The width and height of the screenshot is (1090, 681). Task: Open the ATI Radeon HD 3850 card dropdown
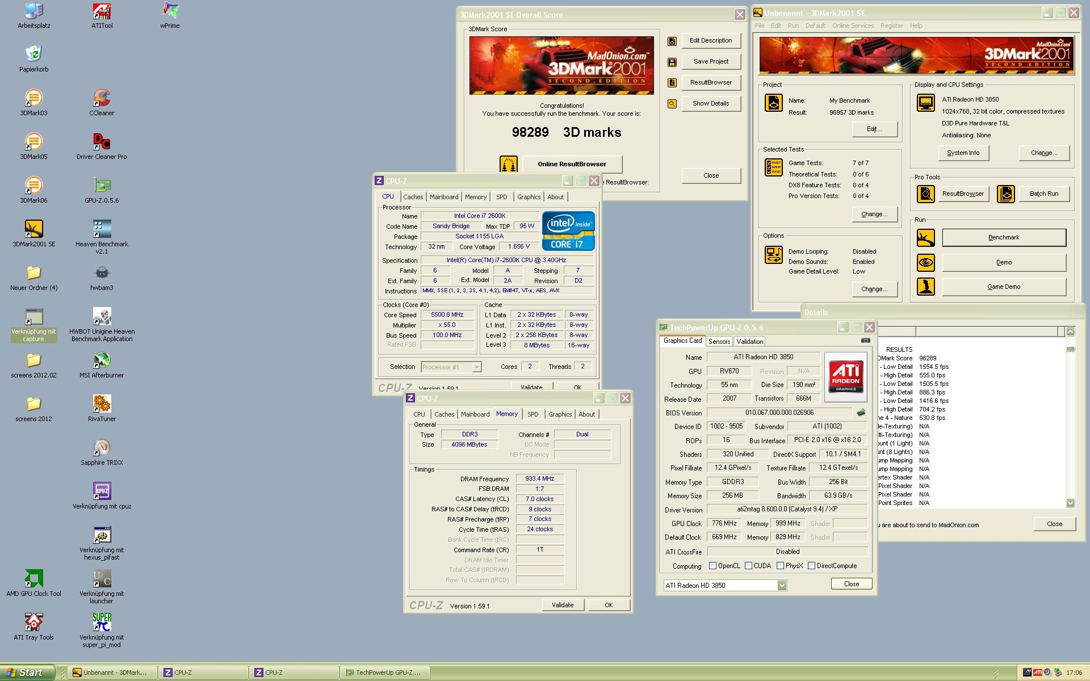click(782, 586)
